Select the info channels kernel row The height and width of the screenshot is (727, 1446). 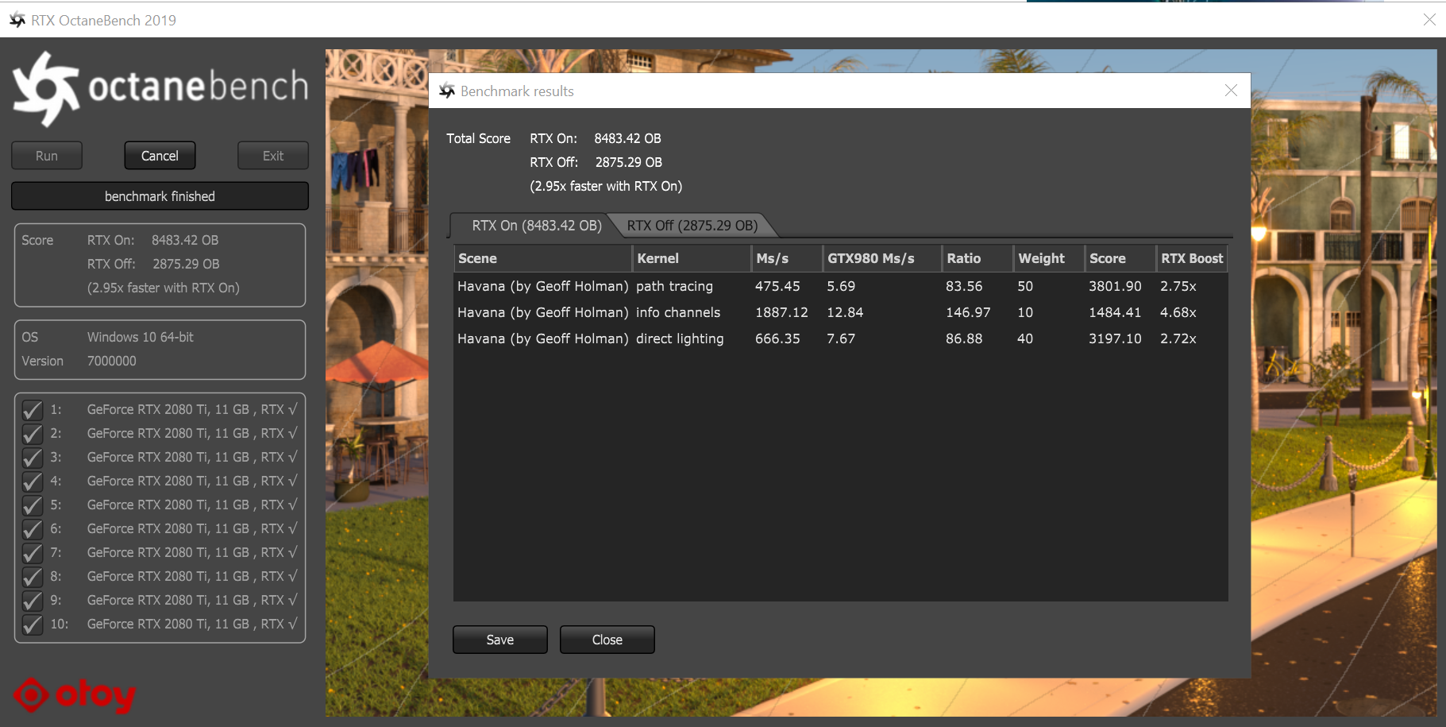pyautogui.click(x=841, y=312)
